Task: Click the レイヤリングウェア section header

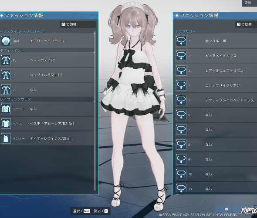Action: (x=16, y=99)
